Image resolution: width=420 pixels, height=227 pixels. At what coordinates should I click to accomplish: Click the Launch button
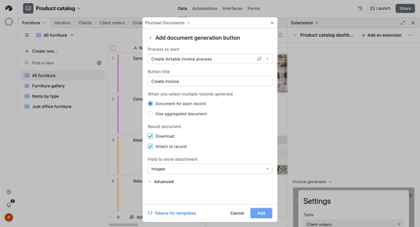(x=380, y=8)
